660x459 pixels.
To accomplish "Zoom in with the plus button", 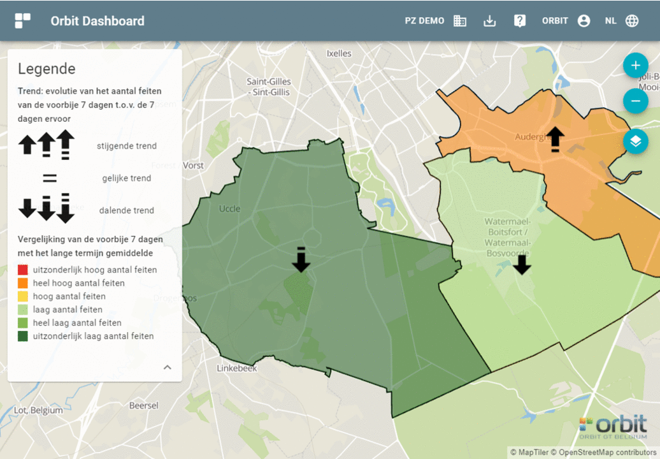I will click(635, 66).
